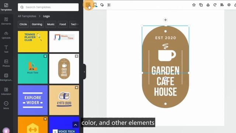Screen dimensions: 236x133
Task: Open the layers order icon
Action: coord(229,5)
